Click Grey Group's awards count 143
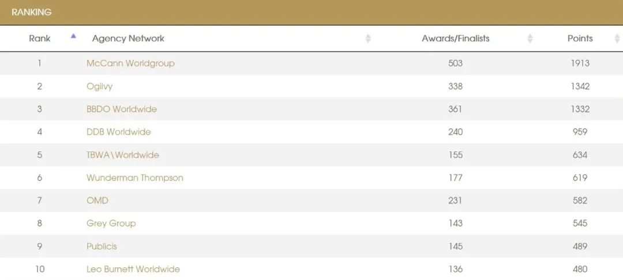Viewport: 623px width, 280px height. (455, 224)
